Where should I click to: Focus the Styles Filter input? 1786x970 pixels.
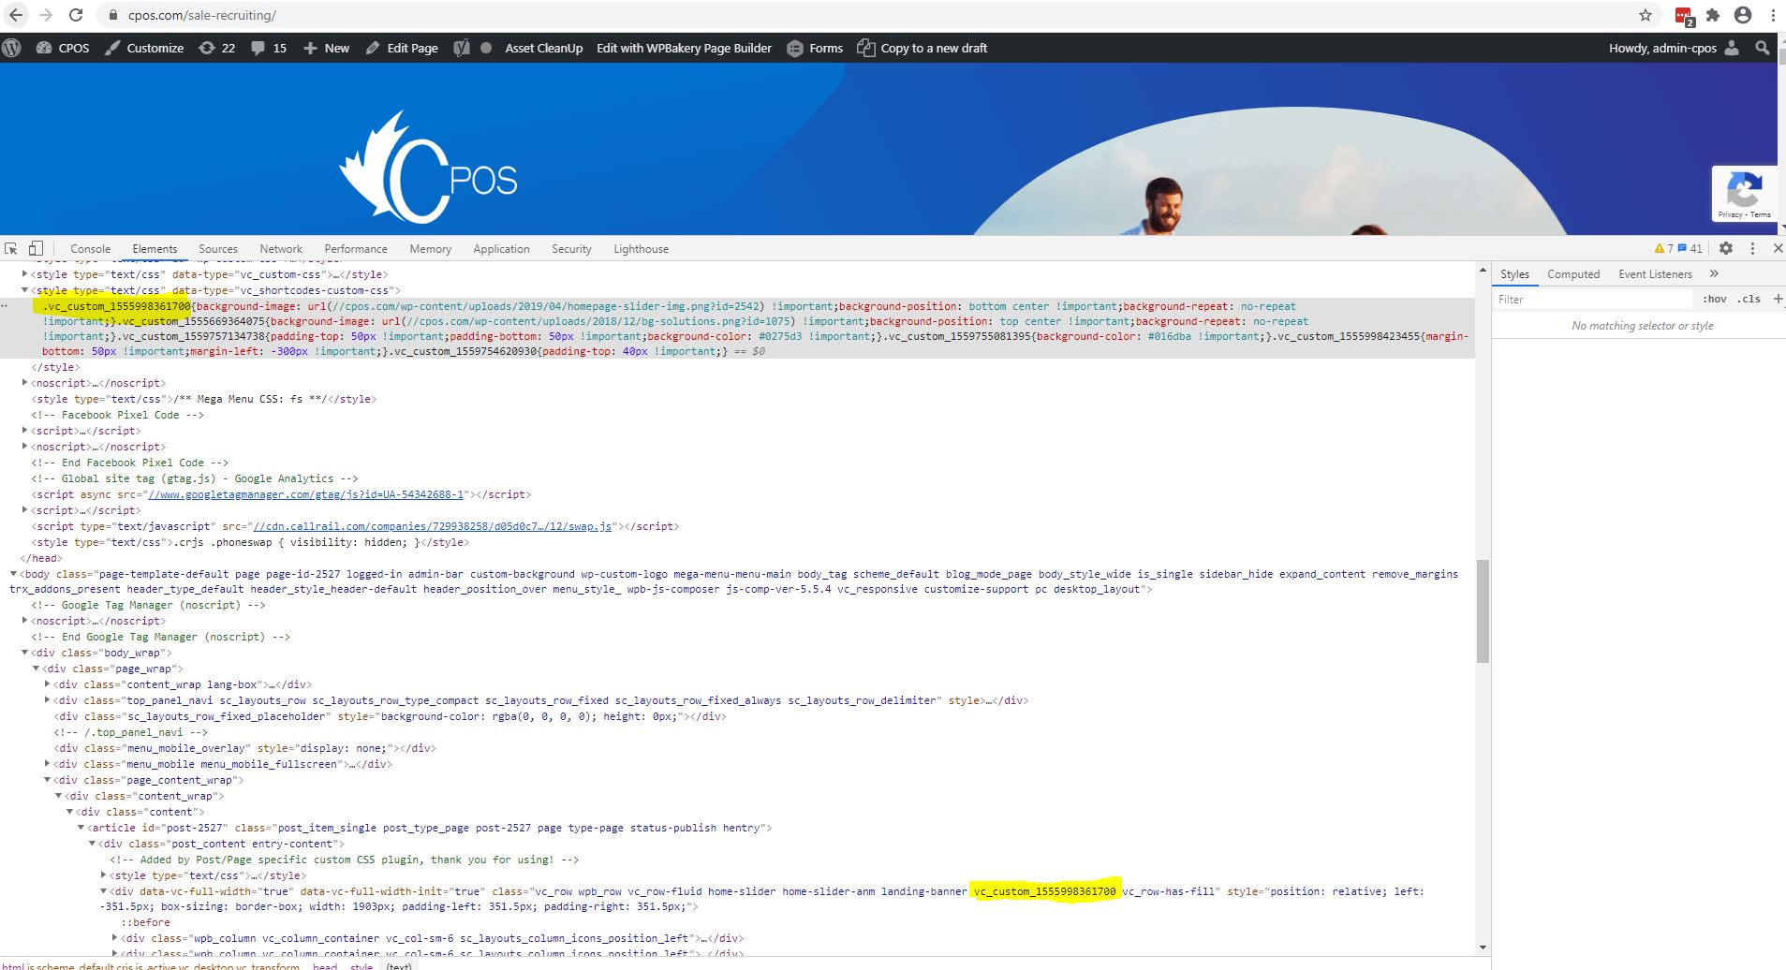point(1595,300)
